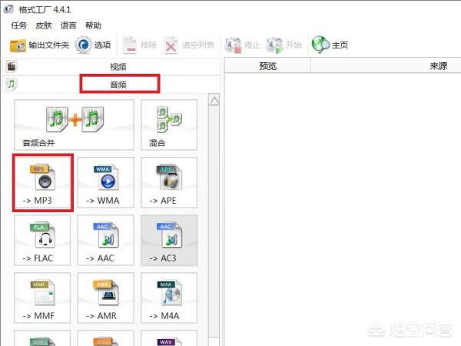Select the -> FLAC conversion icon
This screenshot has height=346, width=461.
coord(42,239)
